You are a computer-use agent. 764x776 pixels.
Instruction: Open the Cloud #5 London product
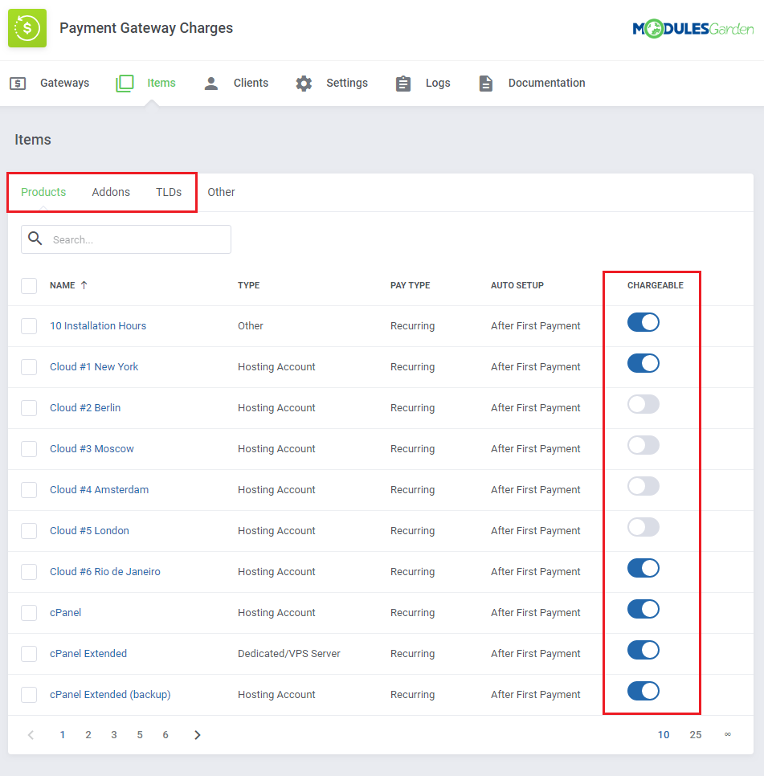89,531
